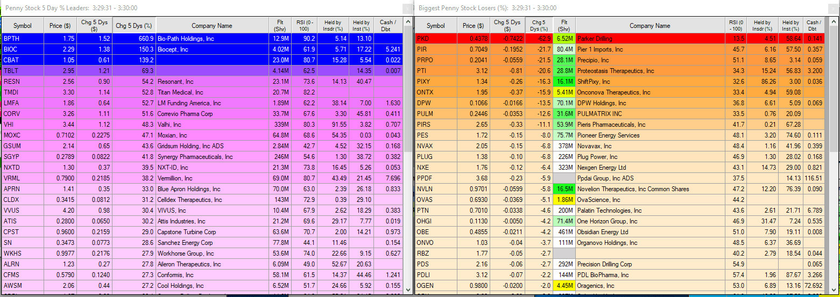
Task: Click Flt (Shr) header in Leaders window
Action: [x=280, y=25]
